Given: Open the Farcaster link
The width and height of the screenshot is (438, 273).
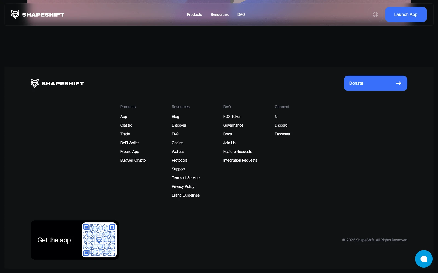Looking at the screenshot, I should [x=283, y=134].
